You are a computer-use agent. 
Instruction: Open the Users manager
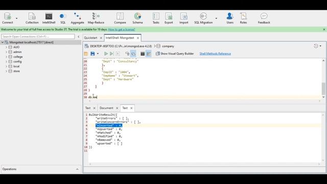[x=230, y=18]
